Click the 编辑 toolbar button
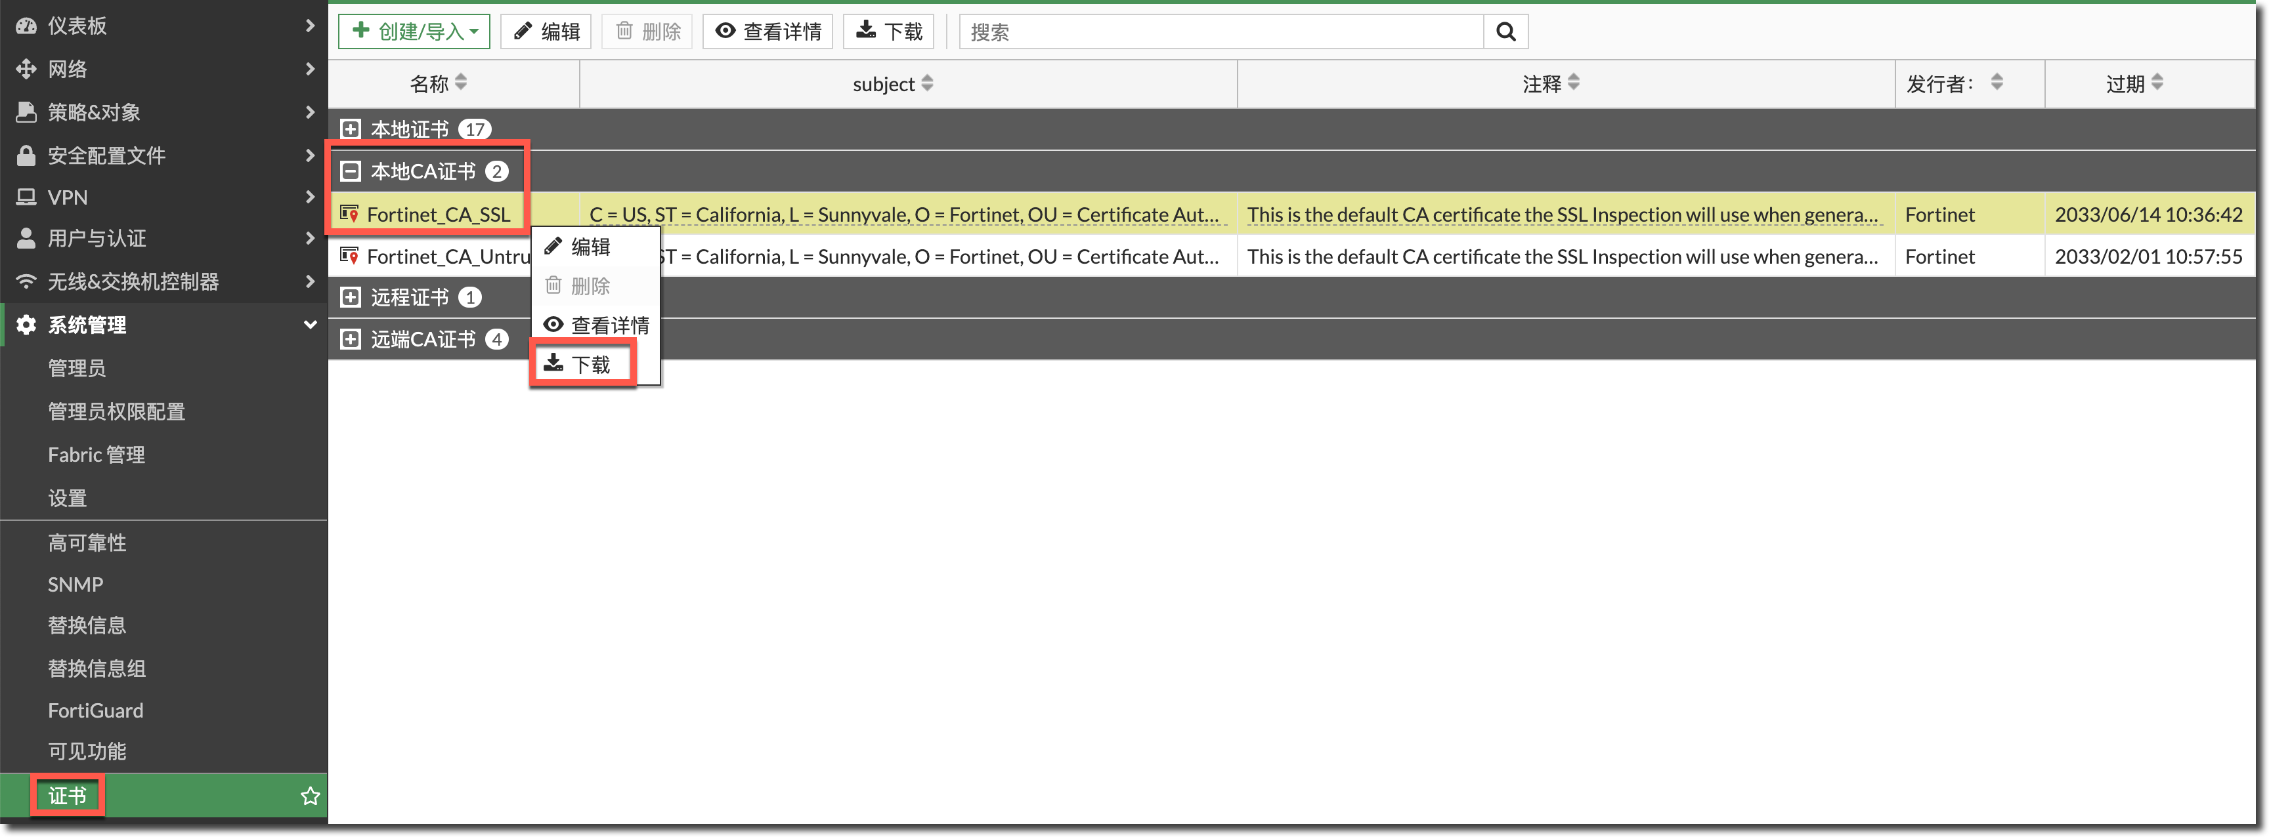The image size is (2269, 837). (546, 31)
